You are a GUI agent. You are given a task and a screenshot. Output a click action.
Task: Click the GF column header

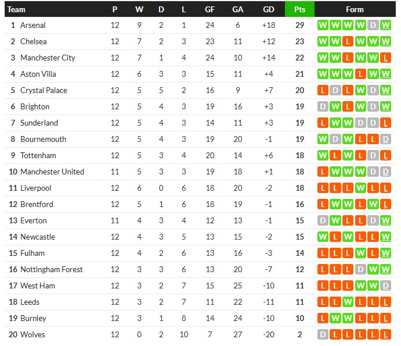209,9
